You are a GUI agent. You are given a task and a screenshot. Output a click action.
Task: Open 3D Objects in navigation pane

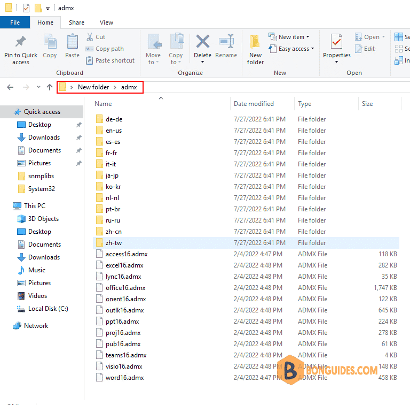point(43,219)
